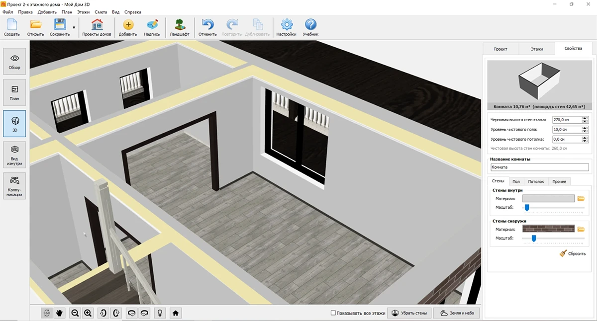Click the Стены внутри gray material swatch

point(549,199)
